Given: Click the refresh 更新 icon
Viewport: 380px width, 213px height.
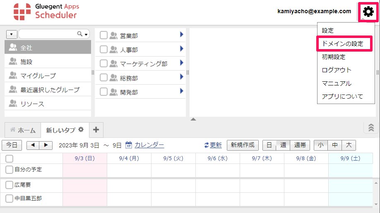Looking at the screenshot, I should coord(207,145).
